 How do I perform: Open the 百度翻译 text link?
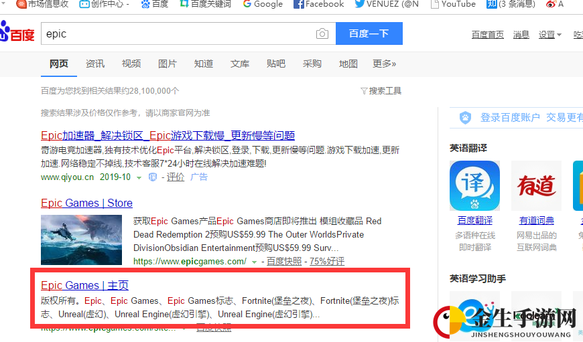coord(475,221)
